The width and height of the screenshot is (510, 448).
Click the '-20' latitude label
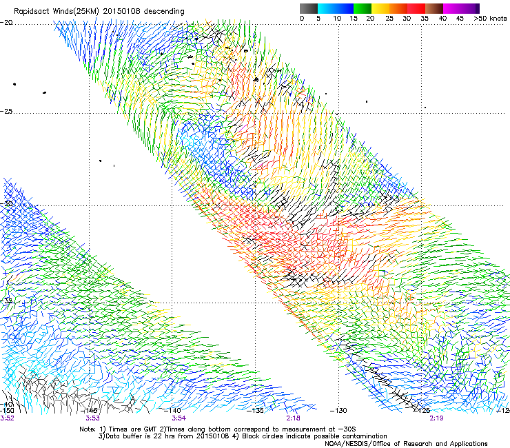pyautogui.click(x=6, y=22)
